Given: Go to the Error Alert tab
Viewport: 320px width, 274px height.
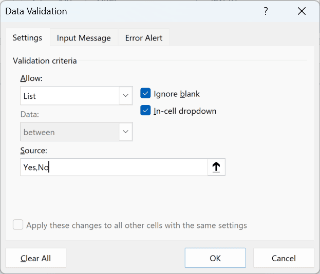Looking at the screenshot, I should tap(144, 38).
